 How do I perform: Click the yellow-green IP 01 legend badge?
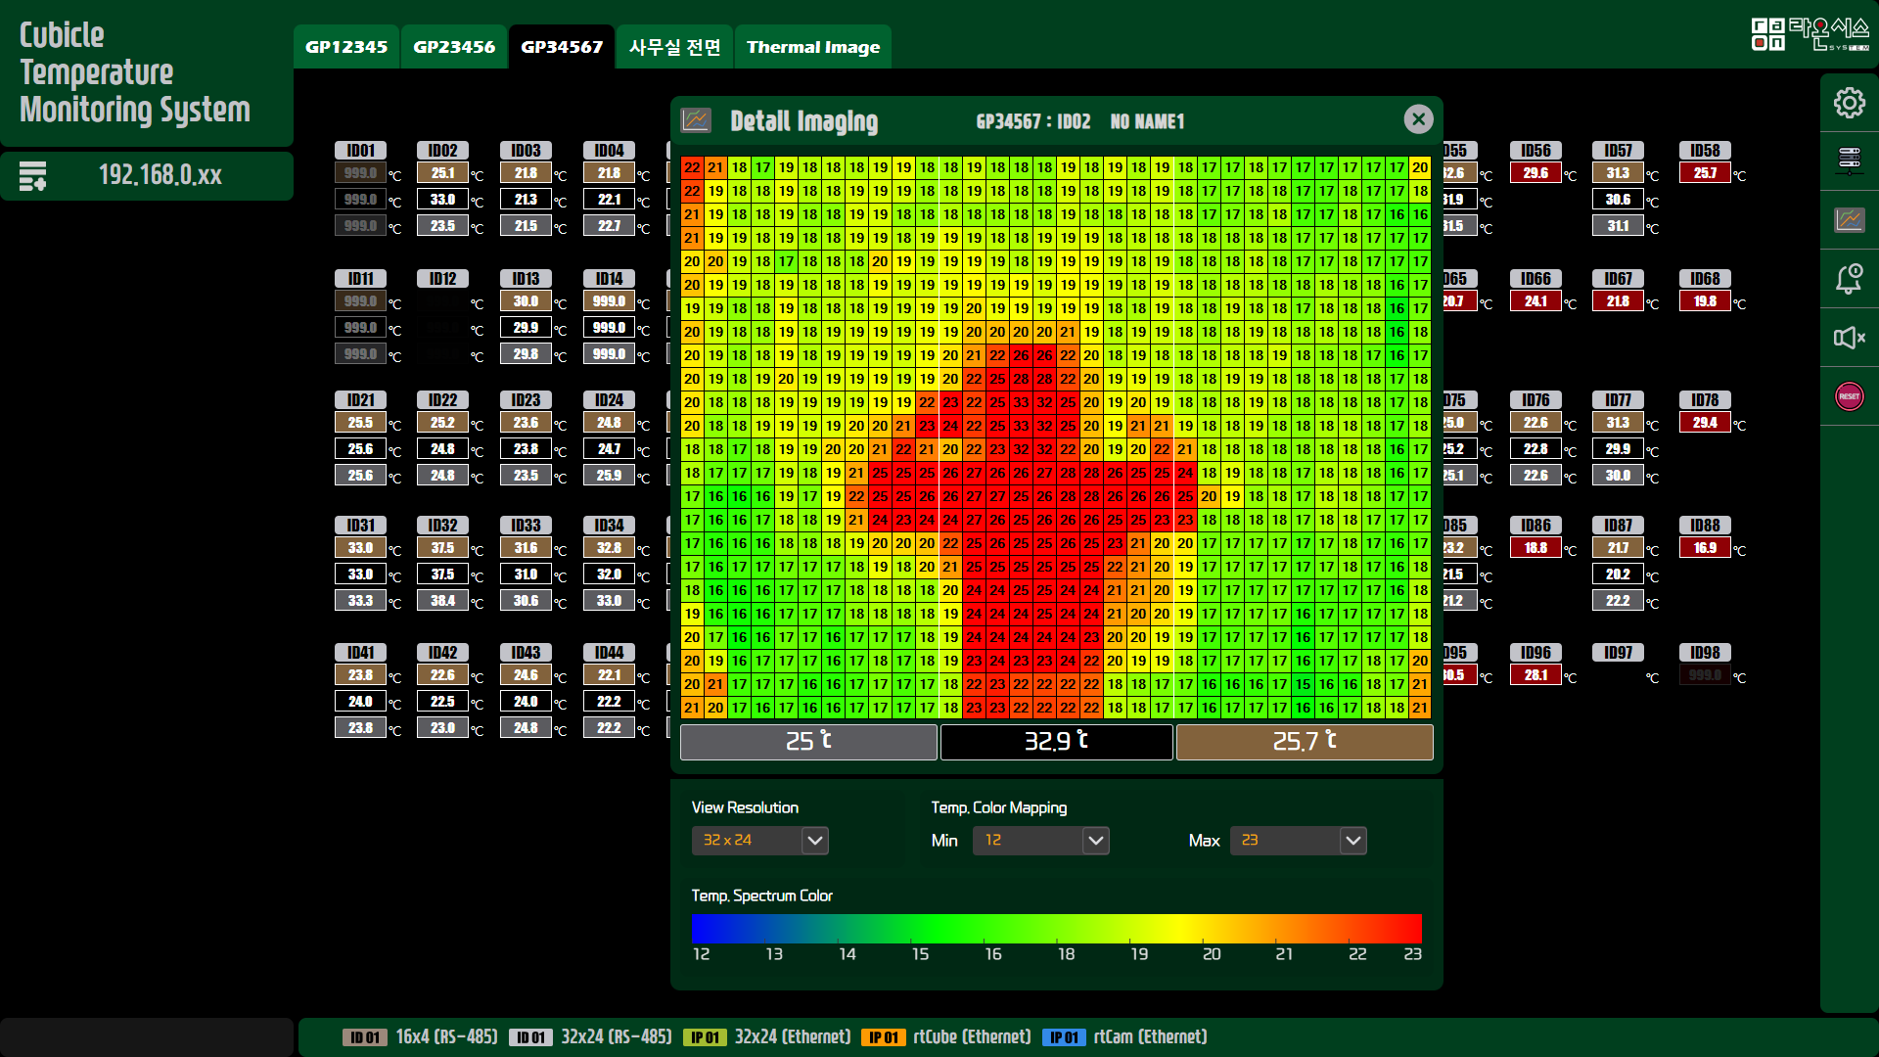pyautogui.click(x=706, y=1037)
